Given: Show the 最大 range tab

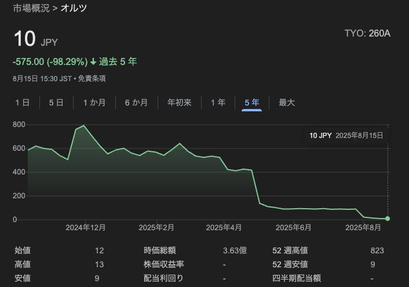Looking at the screenshot, I should click(x=287, y=103).
